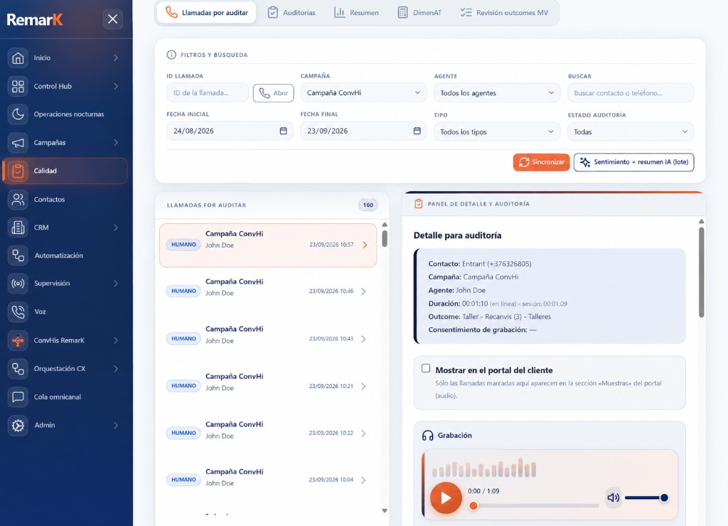Open the Revisión outcomes MV tab

(x=504, y=13)
